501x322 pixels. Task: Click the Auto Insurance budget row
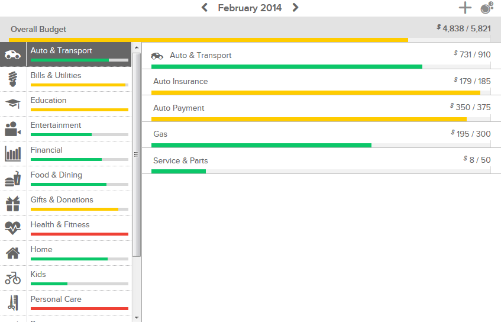321,82
